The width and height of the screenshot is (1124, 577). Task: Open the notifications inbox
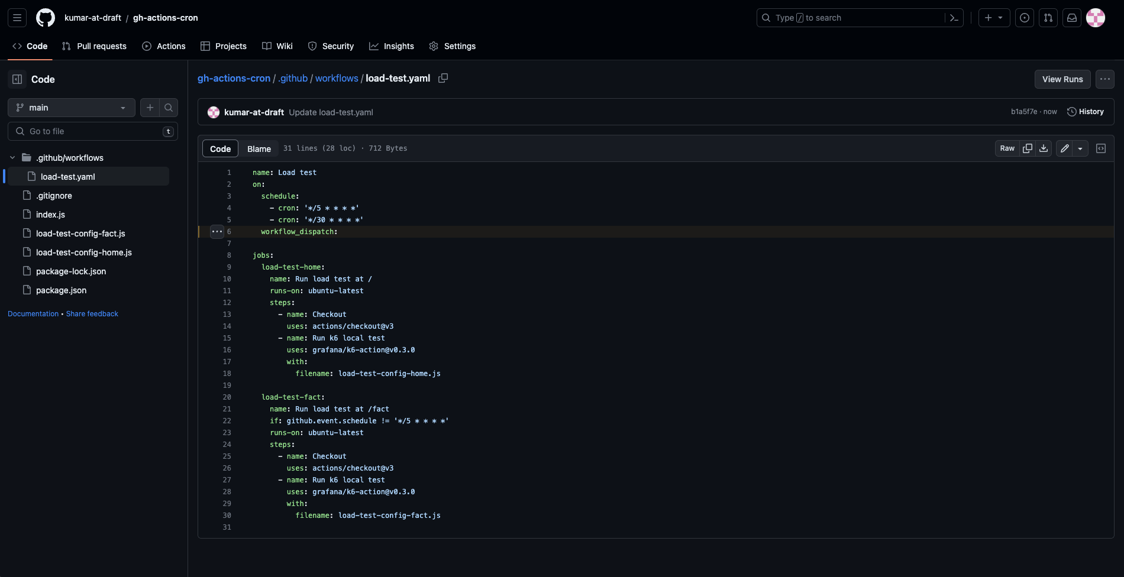tap(1071, 18)
